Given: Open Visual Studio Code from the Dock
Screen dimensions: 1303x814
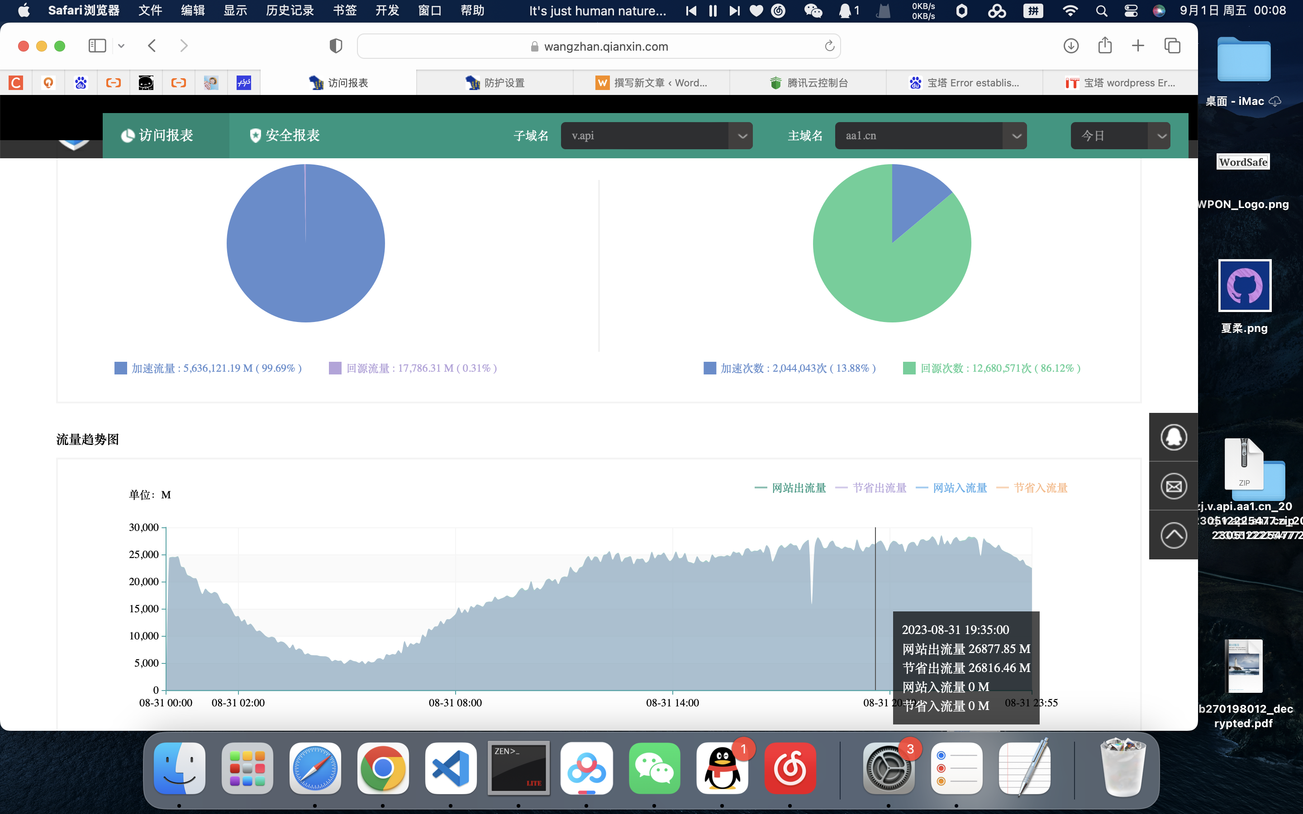Looking at the screenshot, I should pyautogui.click(x=451, y=768).
